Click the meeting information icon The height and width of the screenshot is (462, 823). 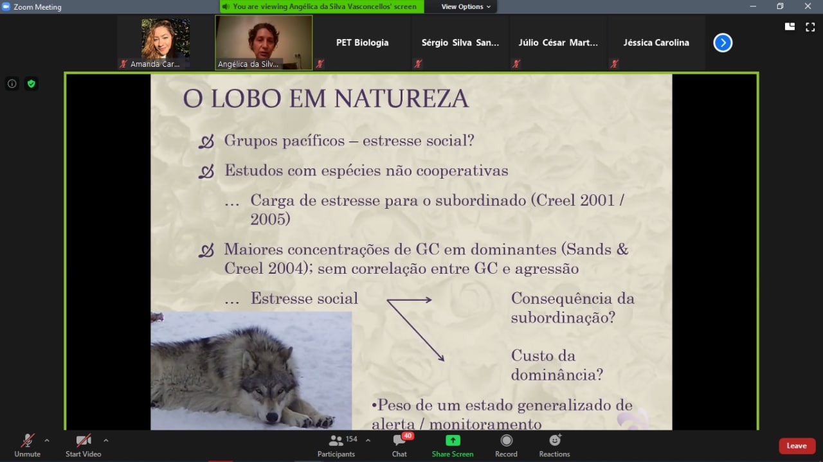(12, 84)
